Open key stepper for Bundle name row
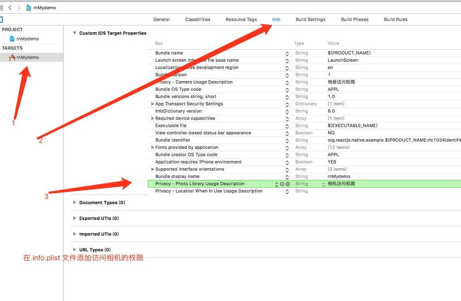461x301 pixels. click(x=287, y=53)
